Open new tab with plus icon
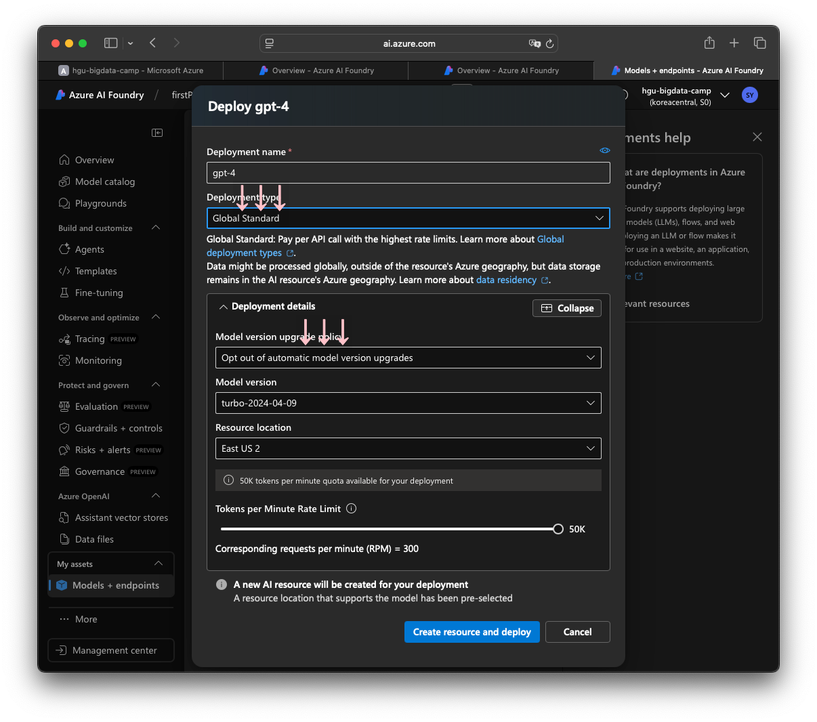 point(734,43)
